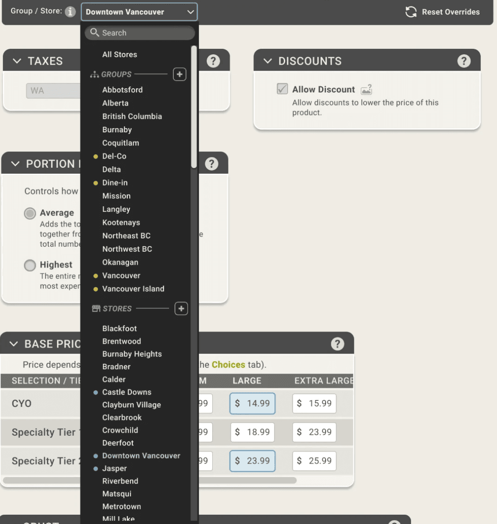Viewport: 497px width, 524px height.
Task: Toggle the Allow Discount checkbox
Action: (282, 89)
